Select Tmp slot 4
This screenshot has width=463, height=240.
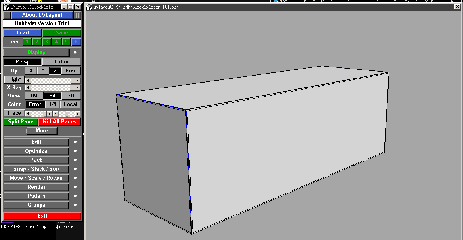click(56, 42)
